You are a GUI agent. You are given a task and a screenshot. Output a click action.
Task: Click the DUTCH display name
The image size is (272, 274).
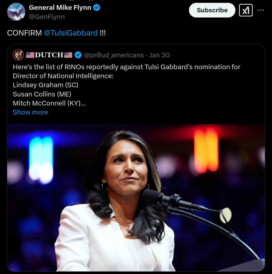pos(49,55)
